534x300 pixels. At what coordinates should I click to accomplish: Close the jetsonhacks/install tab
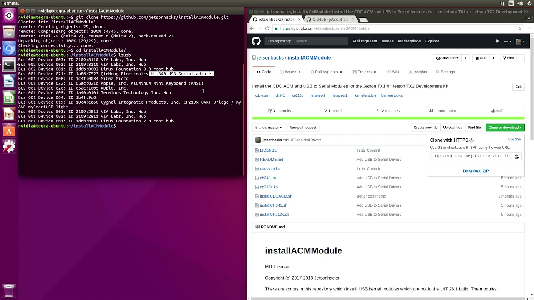[x=299, y=19]
